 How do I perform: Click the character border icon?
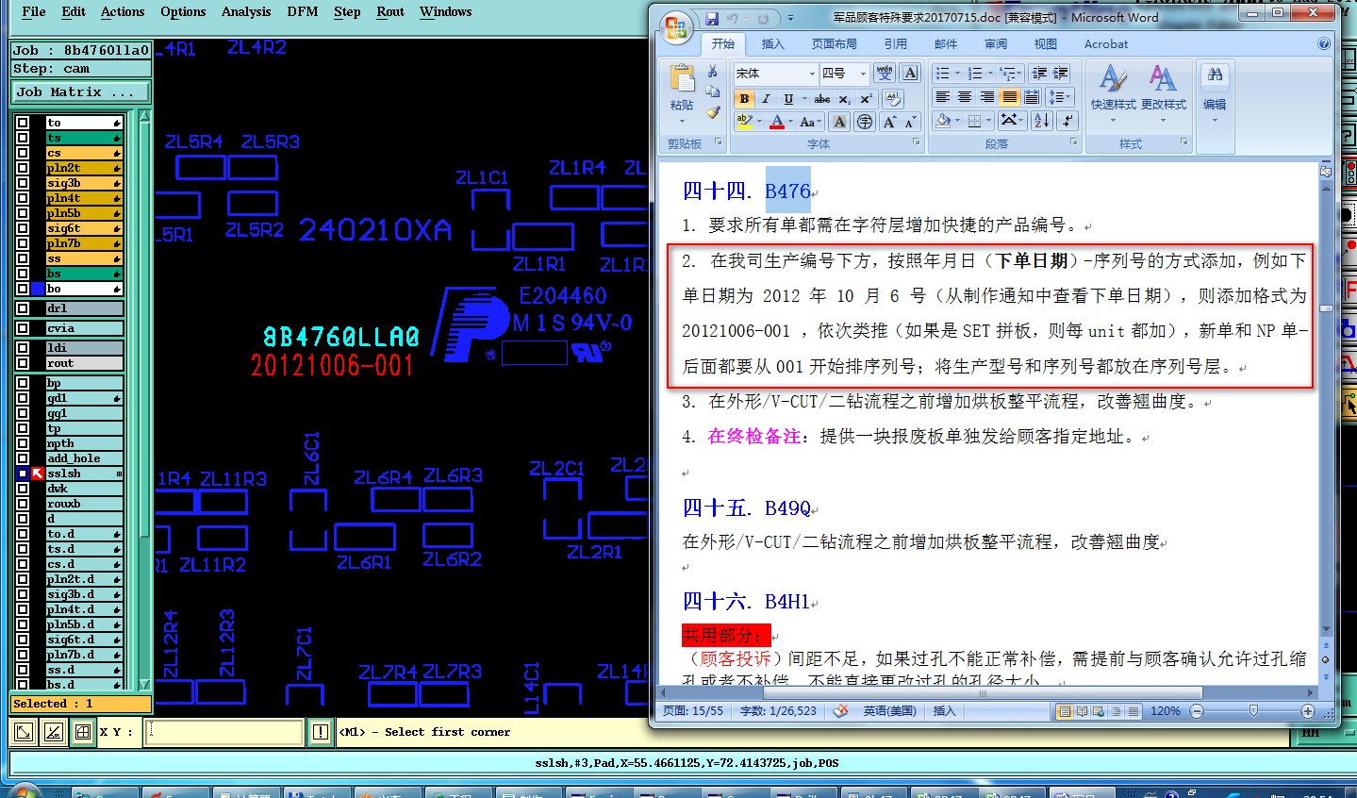pyautogui.click(x=910, y=73)
